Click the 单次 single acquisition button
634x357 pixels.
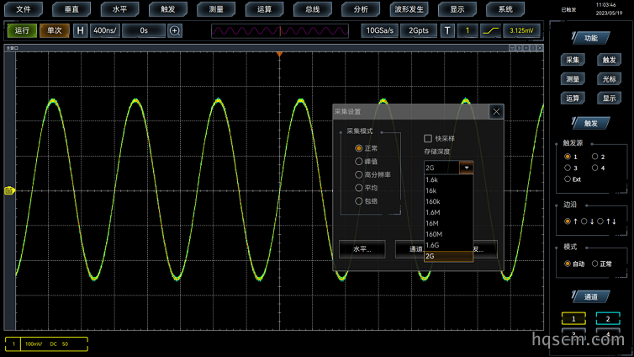(x=54, y=31)
